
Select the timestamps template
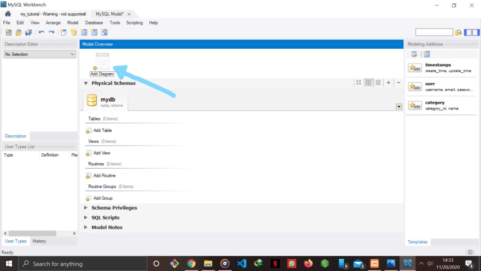(442, 67)
